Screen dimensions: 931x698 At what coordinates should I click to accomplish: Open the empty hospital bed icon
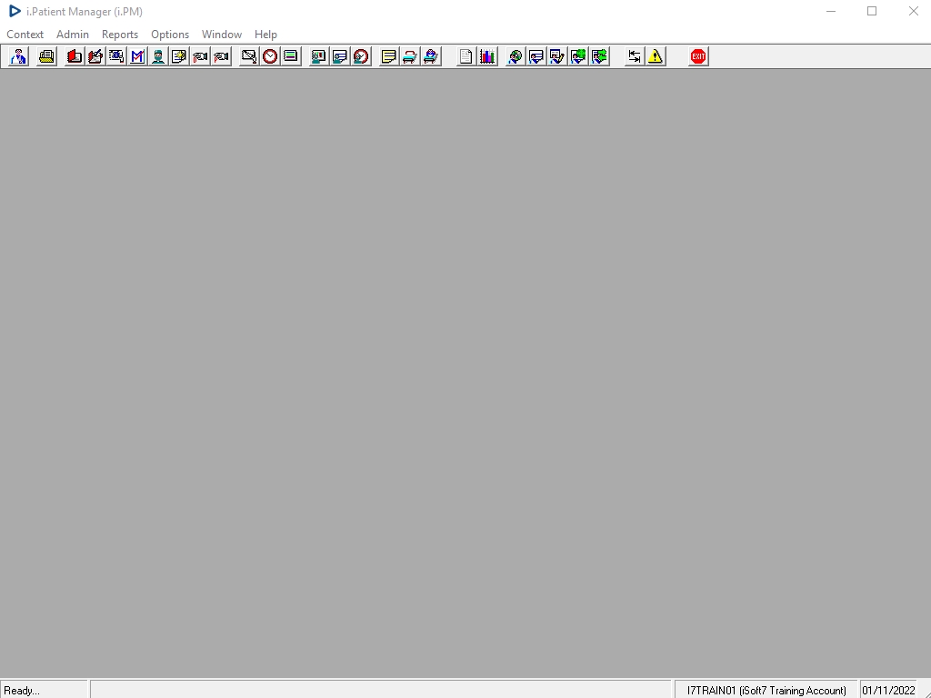(410, 56)
